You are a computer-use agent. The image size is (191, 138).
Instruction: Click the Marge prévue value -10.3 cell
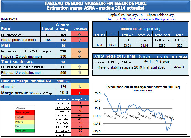(x=63, y=93)
